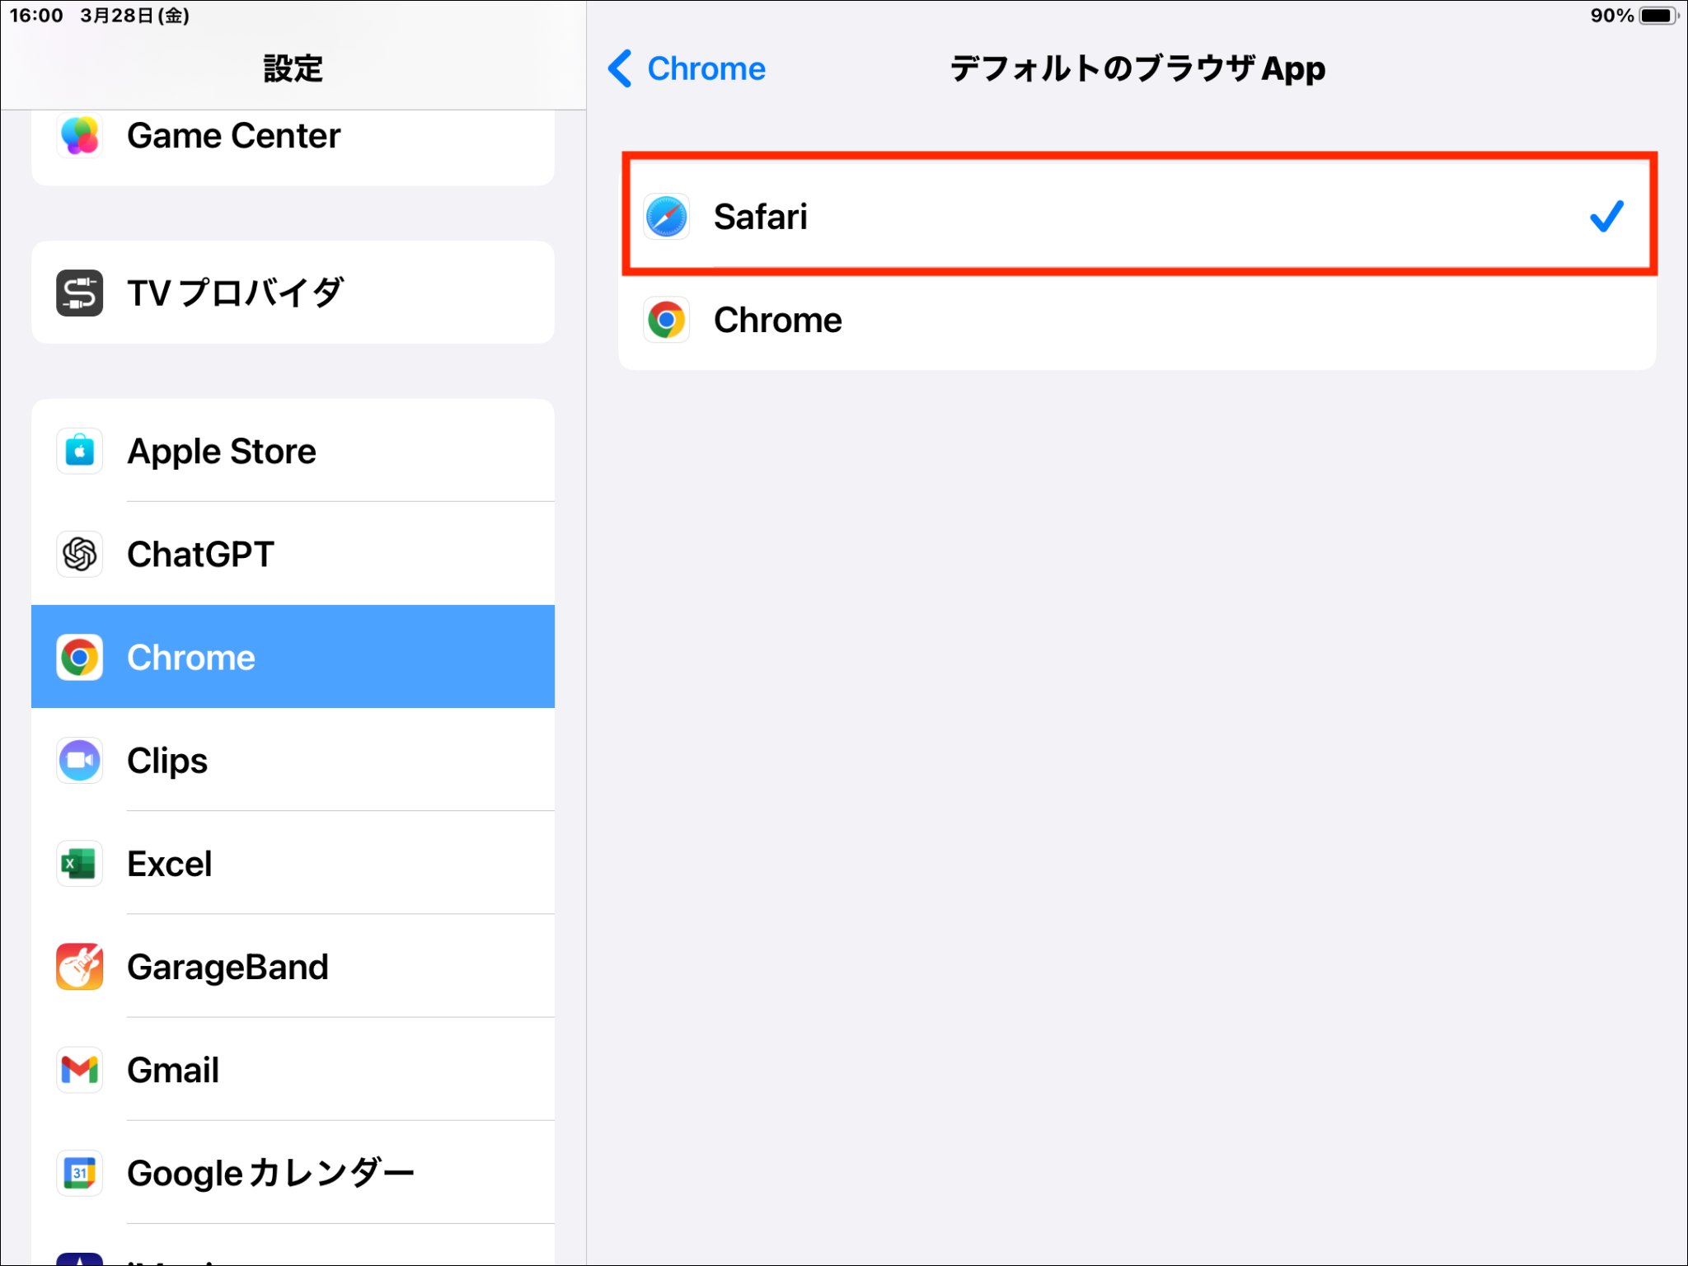
Task: Tap the デフォルトのブラウザ App title
Action: coord(1137,68)
